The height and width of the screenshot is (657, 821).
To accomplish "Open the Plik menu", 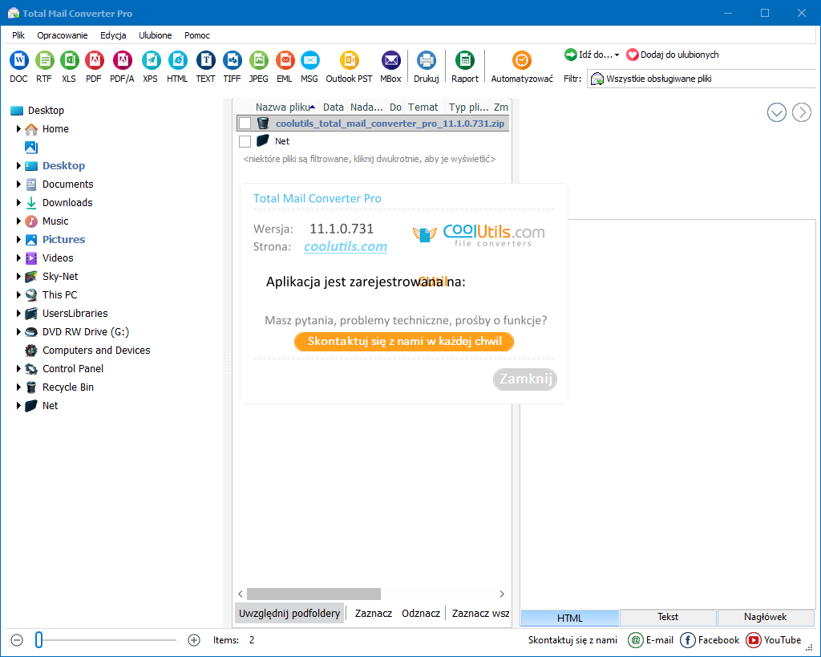I will point(18,35).
